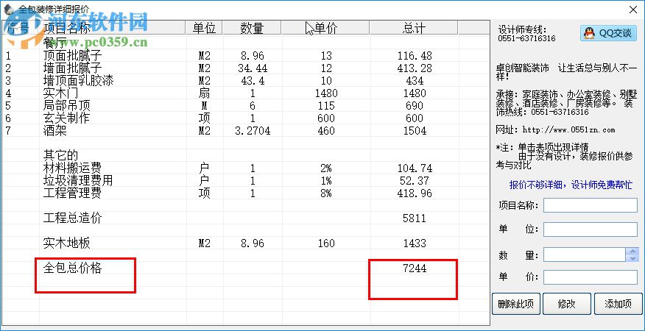Click the 工程总造价 row label

pos(72,218)
